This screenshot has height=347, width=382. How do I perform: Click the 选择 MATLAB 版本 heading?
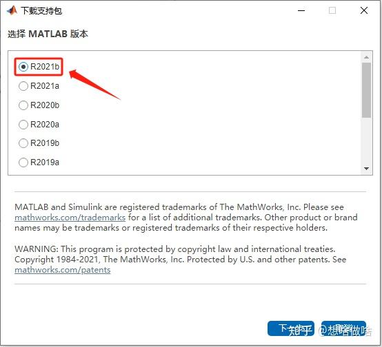pos(48,34)
